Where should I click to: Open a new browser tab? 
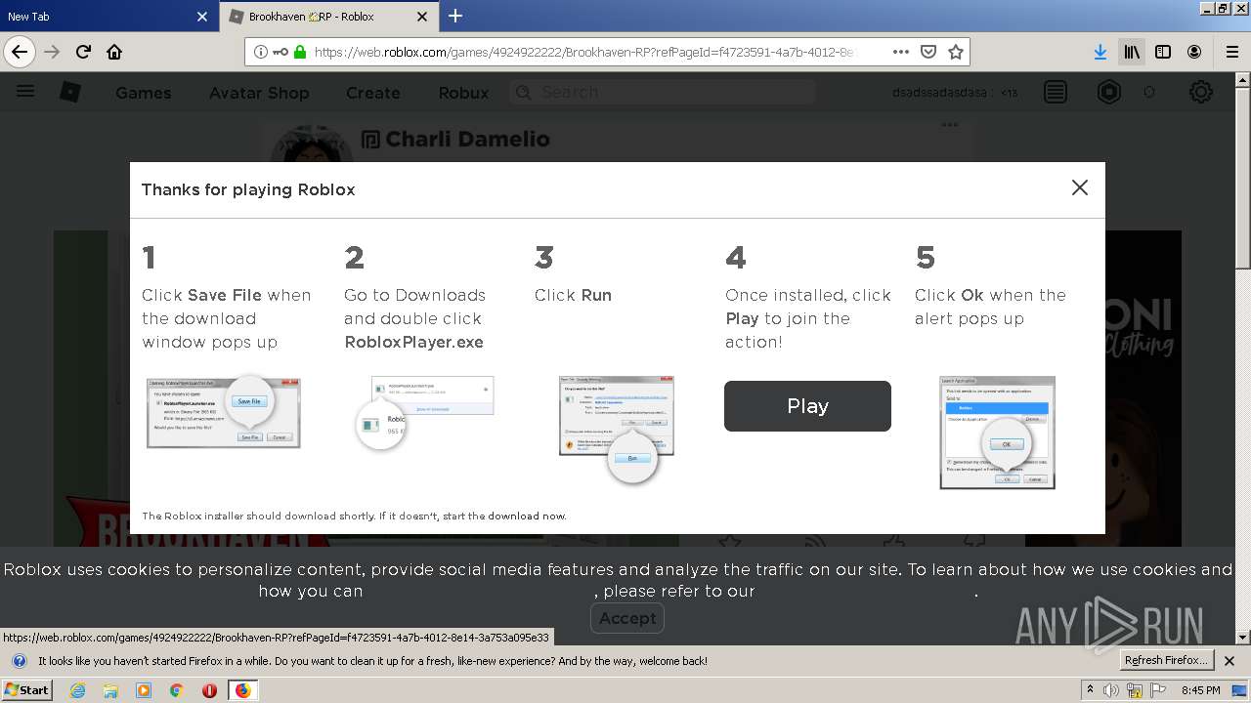coord(455,16)
